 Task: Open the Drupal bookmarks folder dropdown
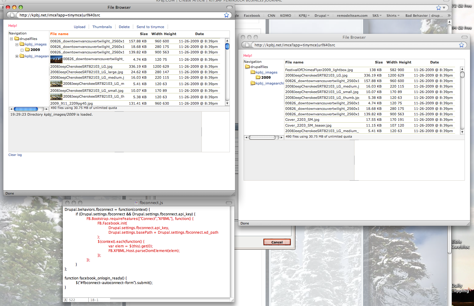322,16
